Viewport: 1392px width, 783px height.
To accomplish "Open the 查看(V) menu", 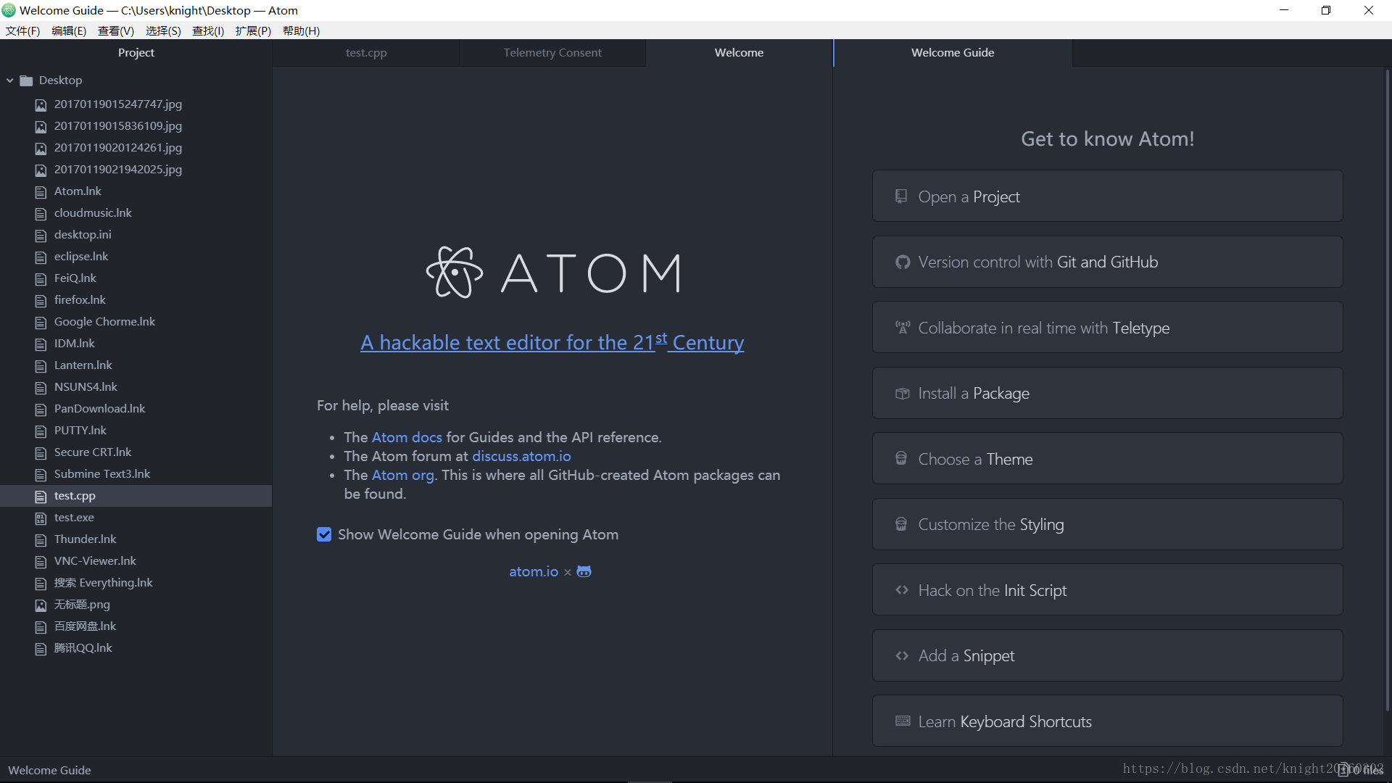I will point(116,30).
